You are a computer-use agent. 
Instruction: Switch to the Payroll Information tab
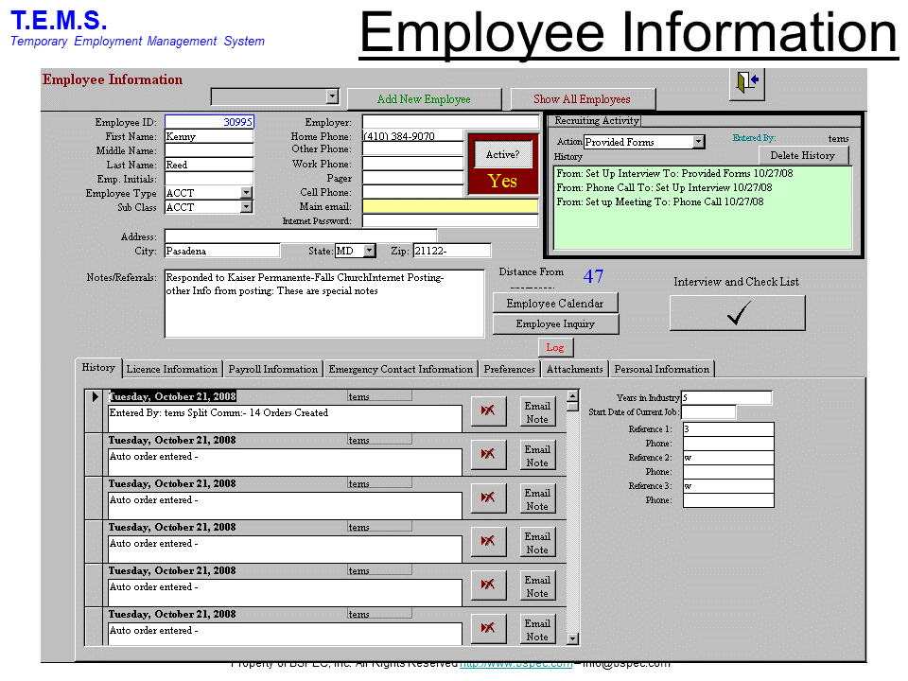coord(272,369)
